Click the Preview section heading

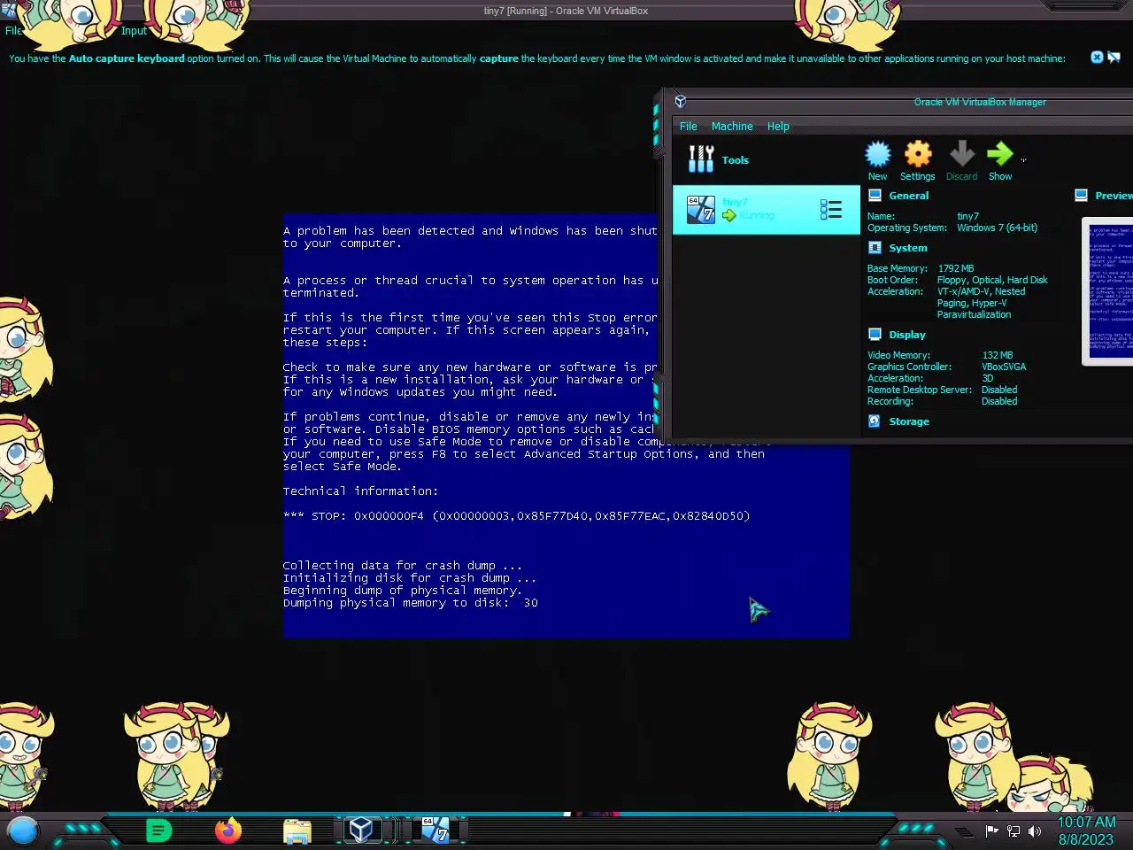pos(1114,196)
